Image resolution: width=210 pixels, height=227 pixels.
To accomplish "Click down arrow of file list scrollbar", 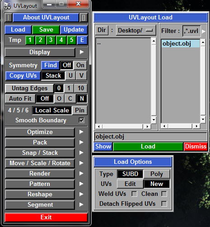I will (x=203, y=120).
